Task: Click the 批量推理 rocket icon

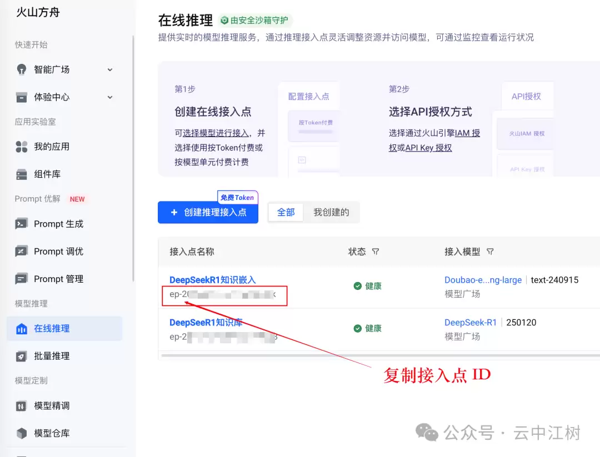Action: coord(21,356)
